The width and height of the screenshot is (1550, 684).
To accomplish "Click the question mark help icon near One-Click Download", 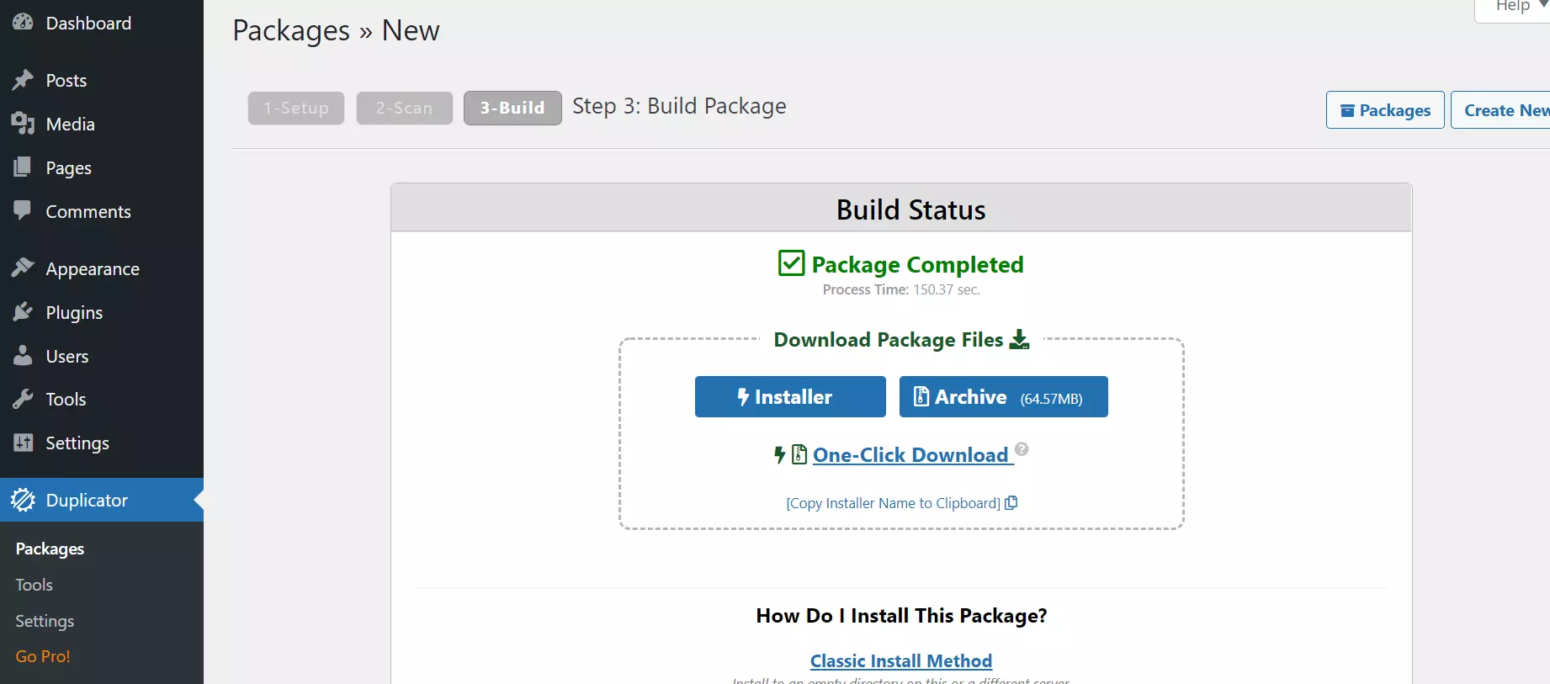I will 1022,448.
